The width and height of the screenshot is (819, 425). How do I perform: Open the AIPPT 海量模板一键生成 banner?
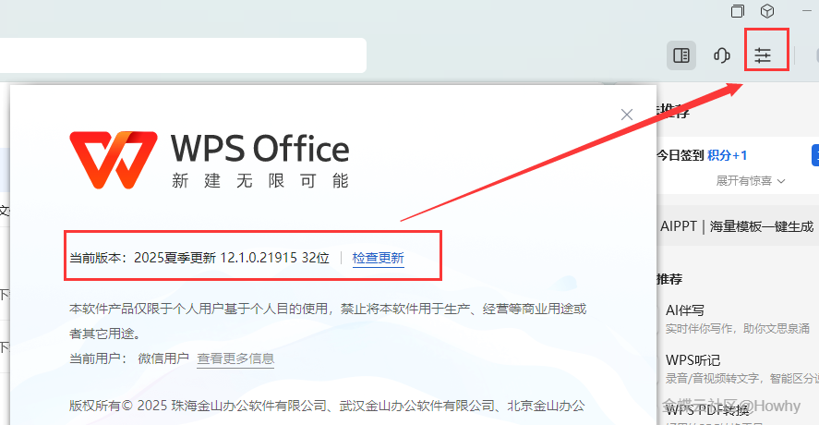[737, 226]
